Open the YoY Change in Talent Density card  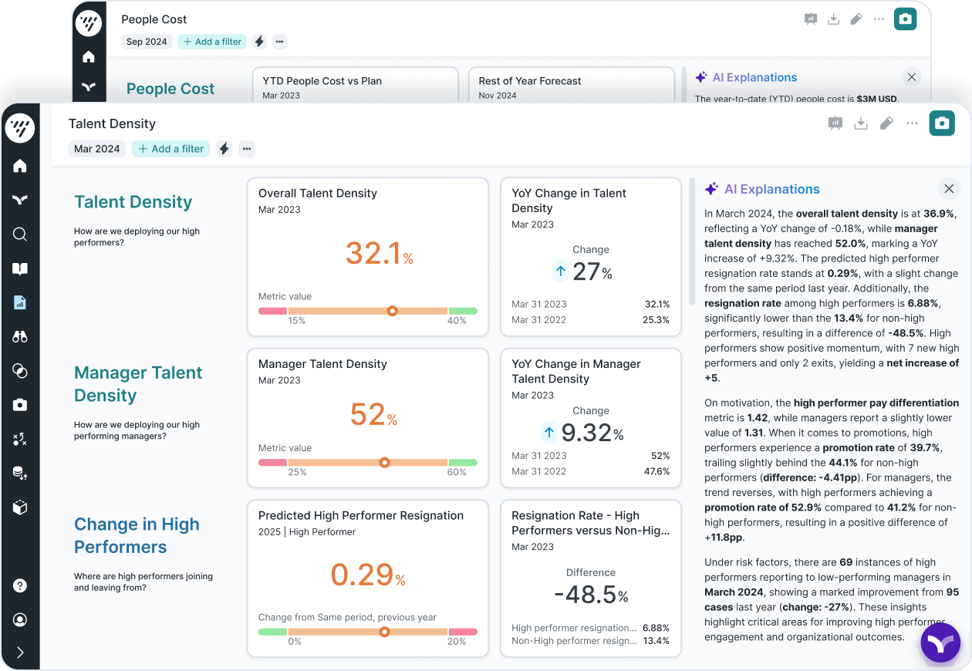coord(591,257)
